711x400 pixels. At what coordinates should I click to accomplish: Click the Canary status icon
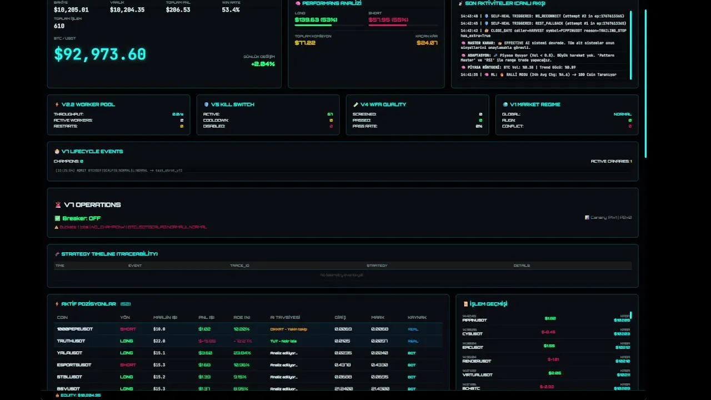pos(587,217)
